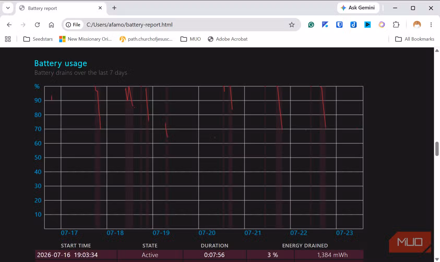Click the 90 percent axis label
Screen dimensions: 440x262
point(38,101)
